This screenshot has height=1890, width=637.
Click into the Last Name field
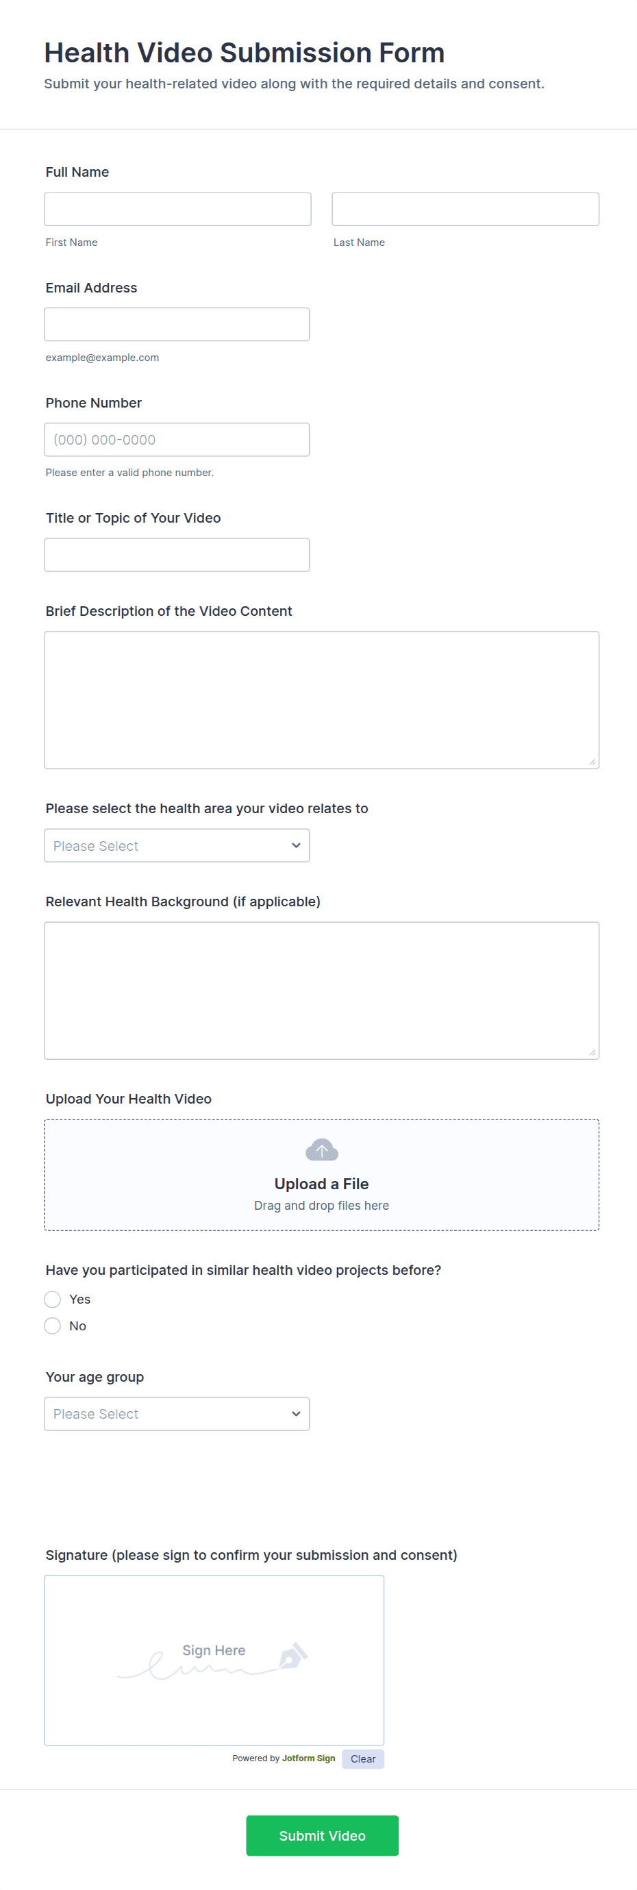(x=465, y=210)
